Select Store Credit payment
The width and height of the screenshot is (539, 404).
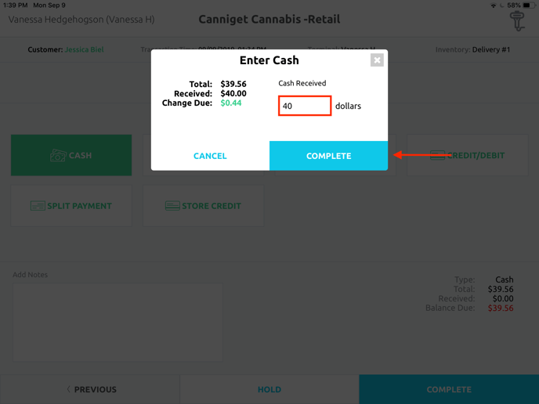203,206
